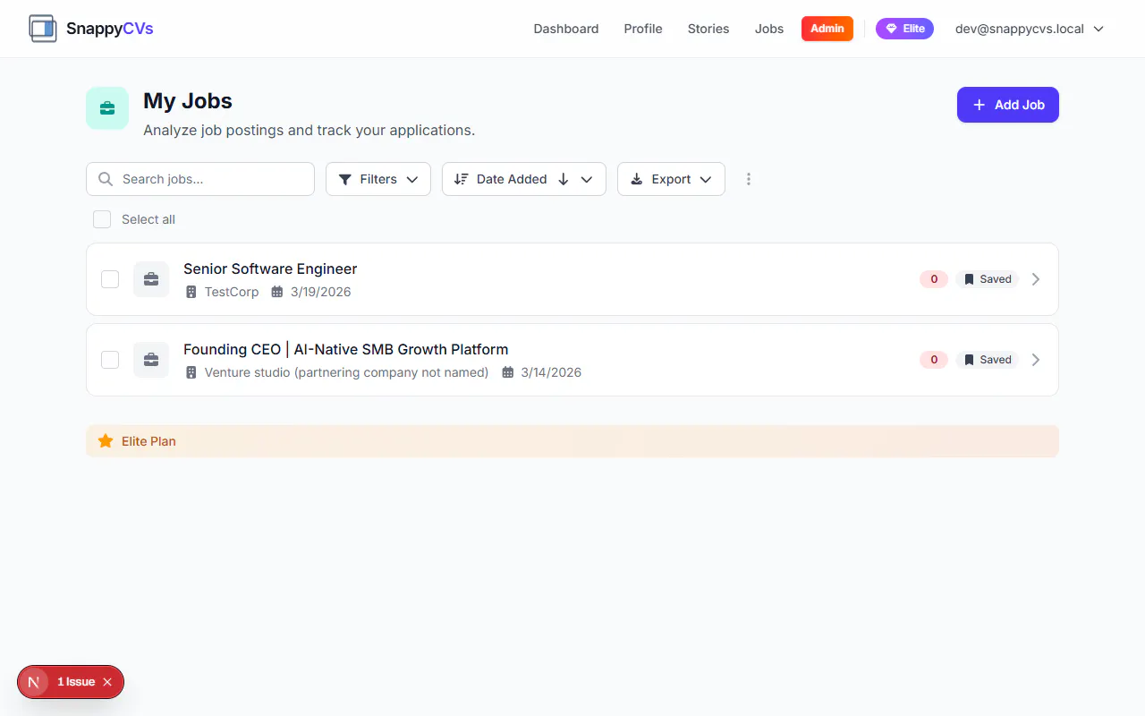Click Saved status of Senior Software Engineer
Image resolution: width=1145 pixels, height=716 pixels.
click(988, 279)
